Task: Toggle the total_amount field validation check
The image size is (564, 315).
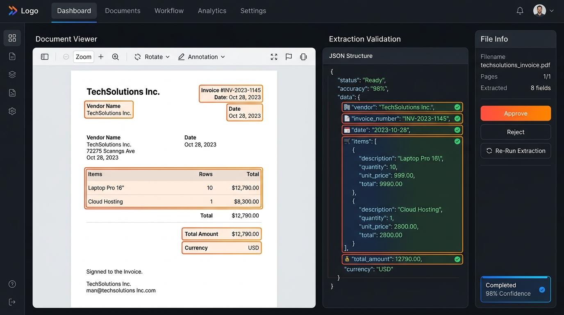Action: click(x=457, y=259)
